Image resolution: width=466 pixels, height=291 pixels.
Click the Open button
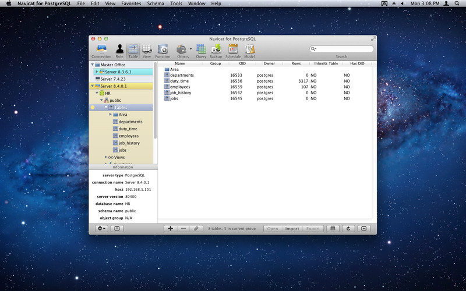(273, 228)
